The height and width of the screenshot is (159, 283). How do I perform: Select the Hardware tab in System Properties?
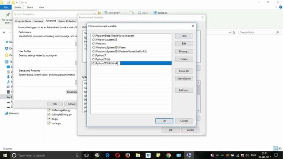(x=38, y=21)
